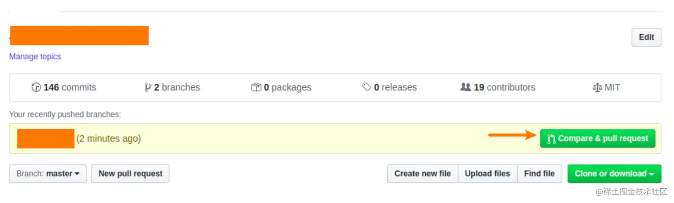Viewport: 674px width, 203px height.
Task: Open the Branch: master dropdown
Action: 48,174
